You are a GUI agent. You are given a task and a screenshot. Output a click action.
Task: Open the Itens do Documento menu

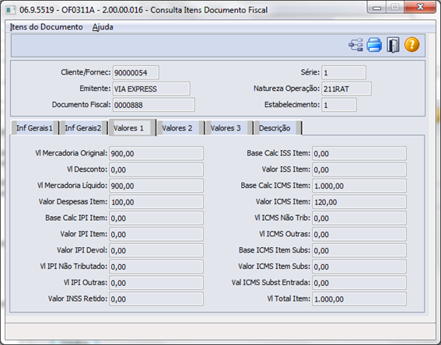(x=47, y=27)
